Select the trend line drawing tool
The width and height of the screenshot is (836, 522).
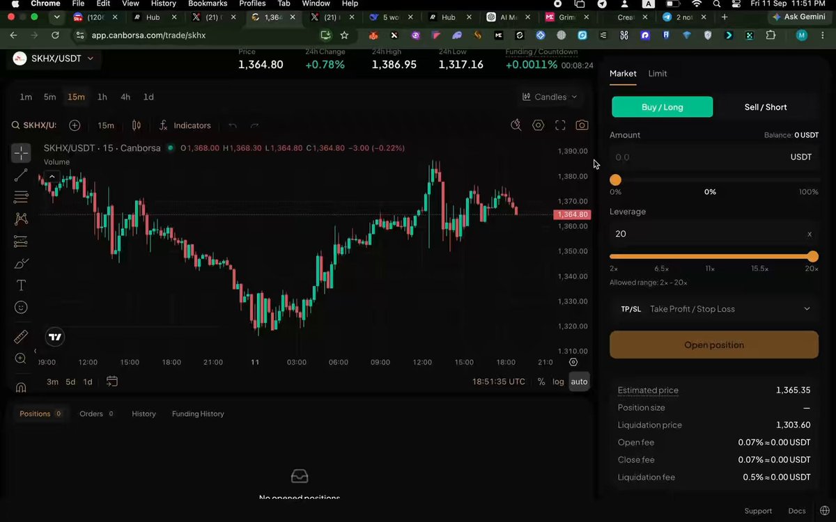21,175
